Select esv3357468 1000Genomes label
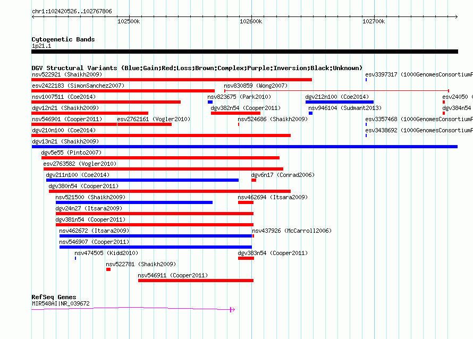Viewport: 473px width, 339px height. tap(419, 119)
